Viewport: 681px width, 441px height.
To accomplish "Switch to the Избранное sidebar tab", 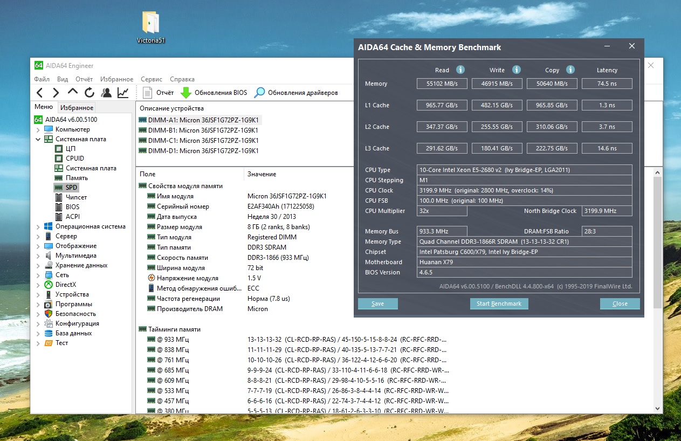I will tap(77, 108).
